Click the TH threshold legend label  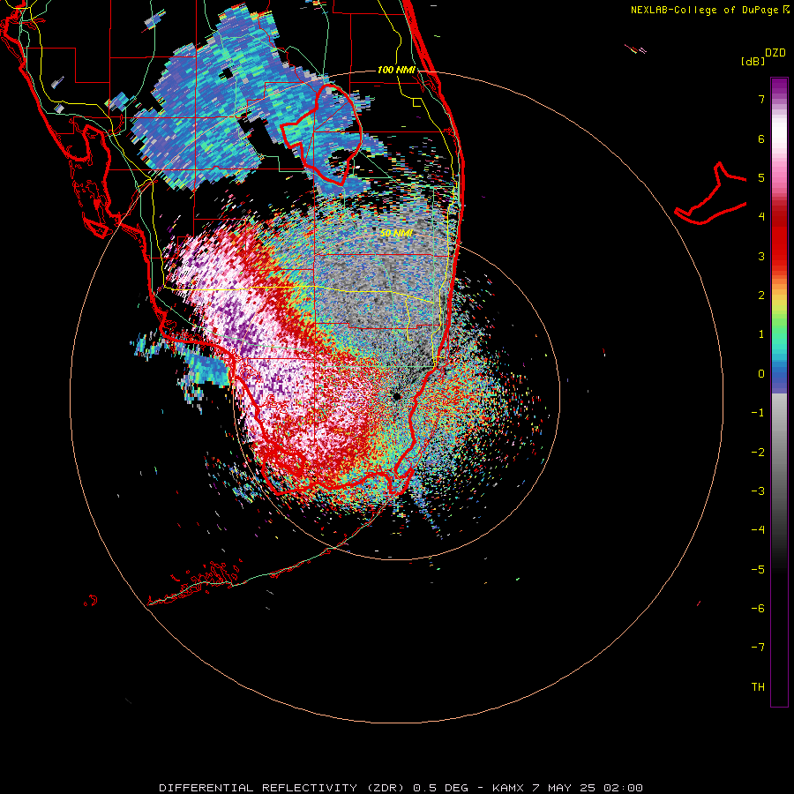pos(758,686)
